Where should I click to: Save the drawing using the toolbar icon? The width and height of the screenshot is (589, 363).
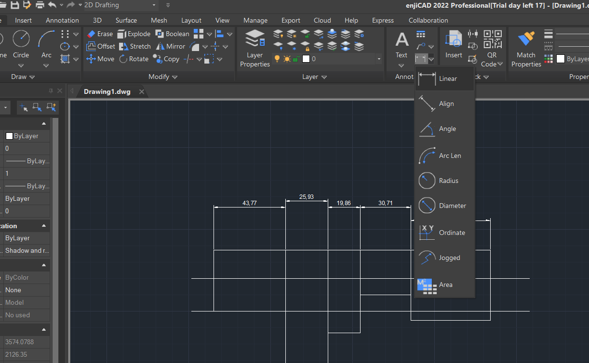click(x=15, y=5)
